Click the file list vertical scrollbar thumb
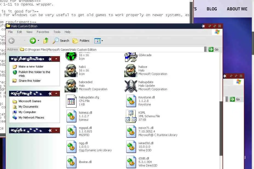The image size is (254, 169). [x=221, y=128]
